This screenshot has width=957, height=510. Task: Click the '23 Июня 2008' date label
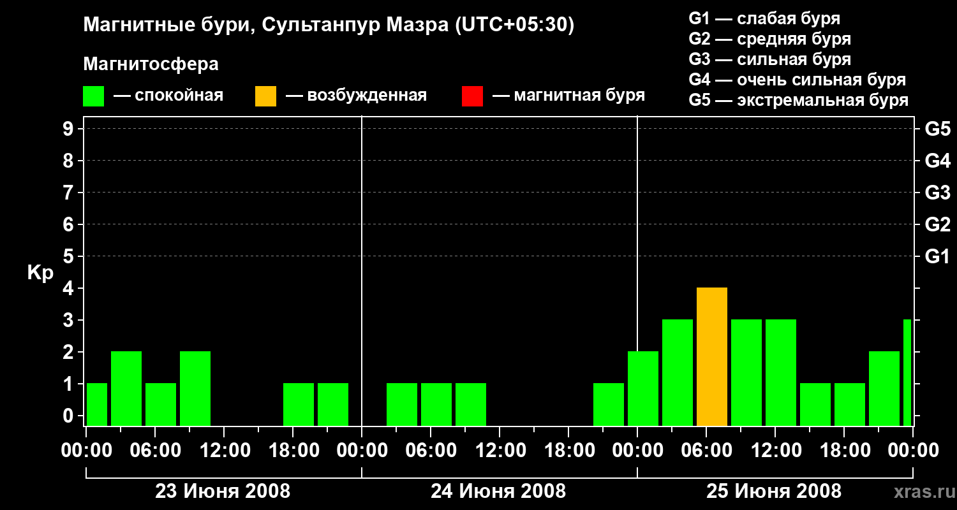click(x=223, y=492)
